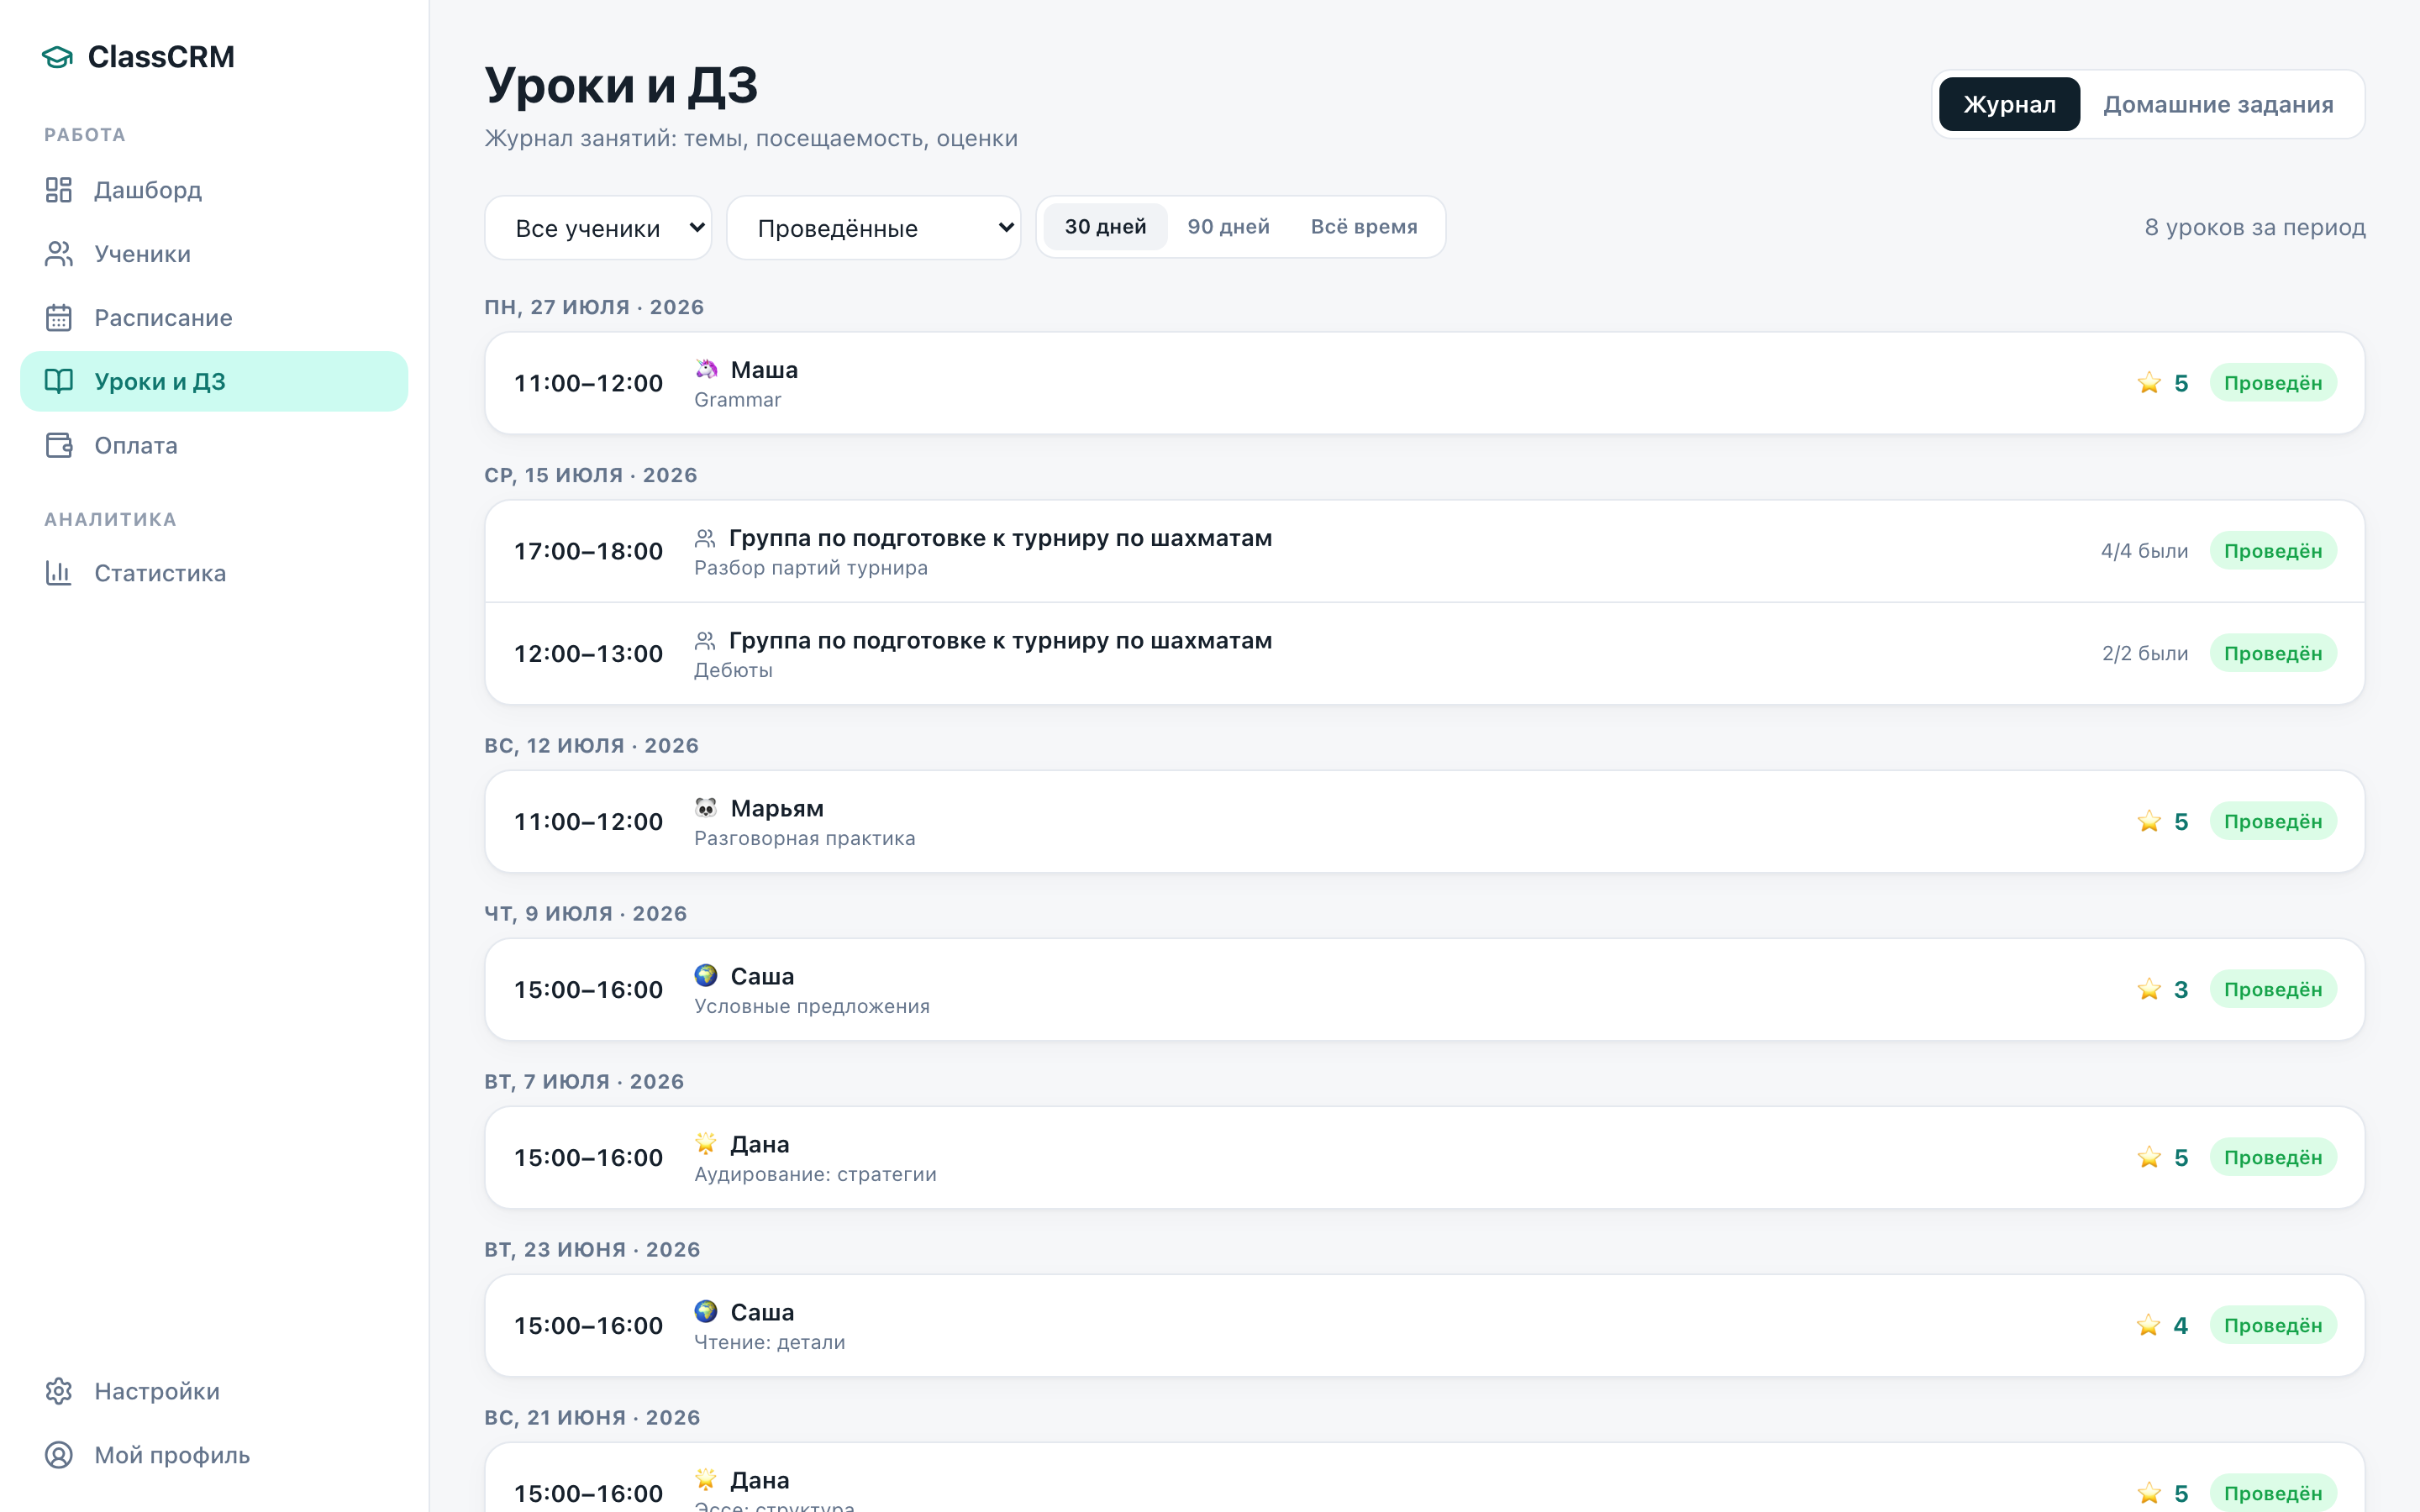
Task: Click the ВС, 12 ИЮЛЯ · 2026 date header
Action: coord(591,745)
